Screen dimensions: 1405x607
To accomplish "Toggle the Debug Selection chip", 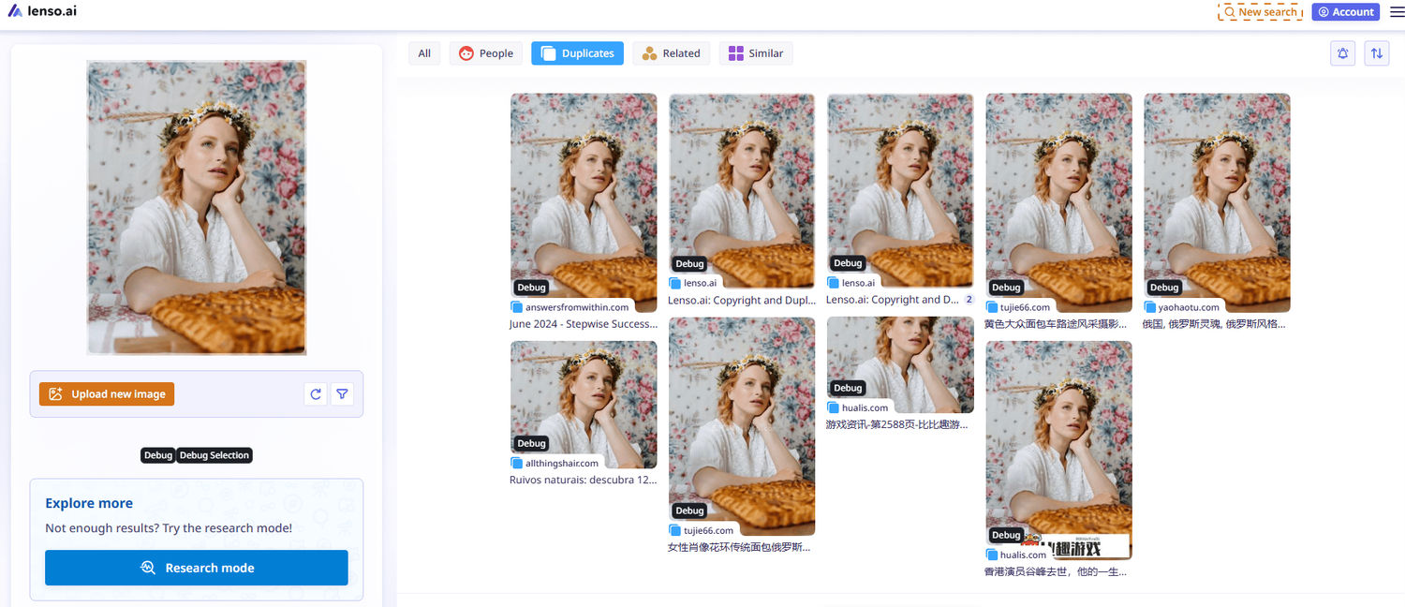I will pyautogui.click(x=214, y=455).
